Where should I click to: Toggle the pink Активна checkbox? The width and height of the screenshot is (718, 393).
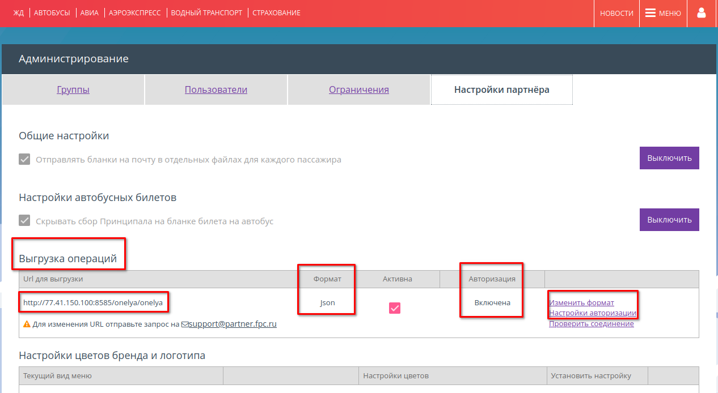[x=395, y=307]
